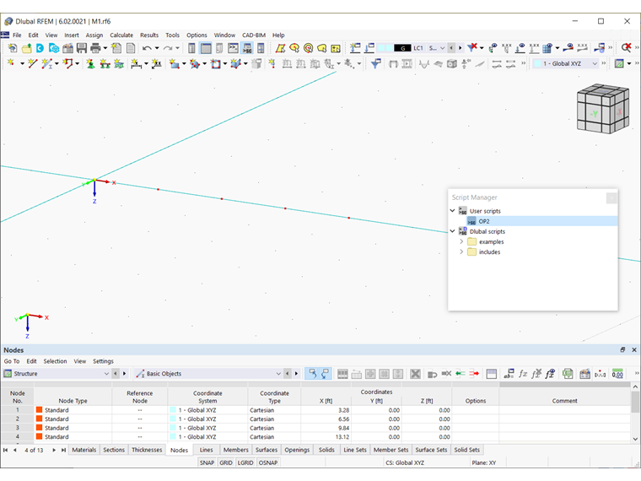Open Settings menu in Nodes panel
641x481 pixels.
click(x=103, y=361)
